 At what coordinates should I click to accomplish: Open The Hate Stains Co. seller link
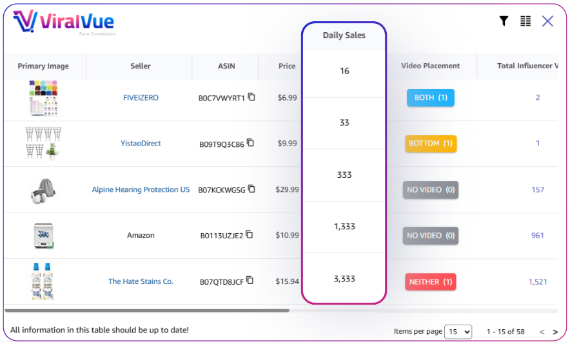pos(141,281)
